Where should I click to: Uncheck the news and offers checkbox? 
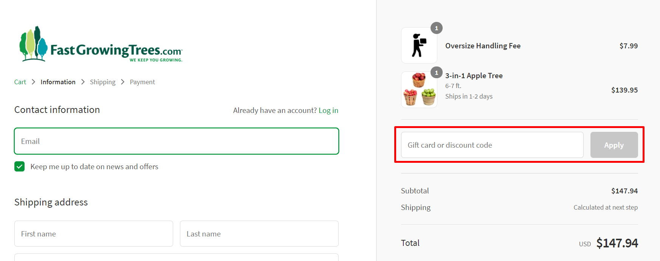coord(20,167)
